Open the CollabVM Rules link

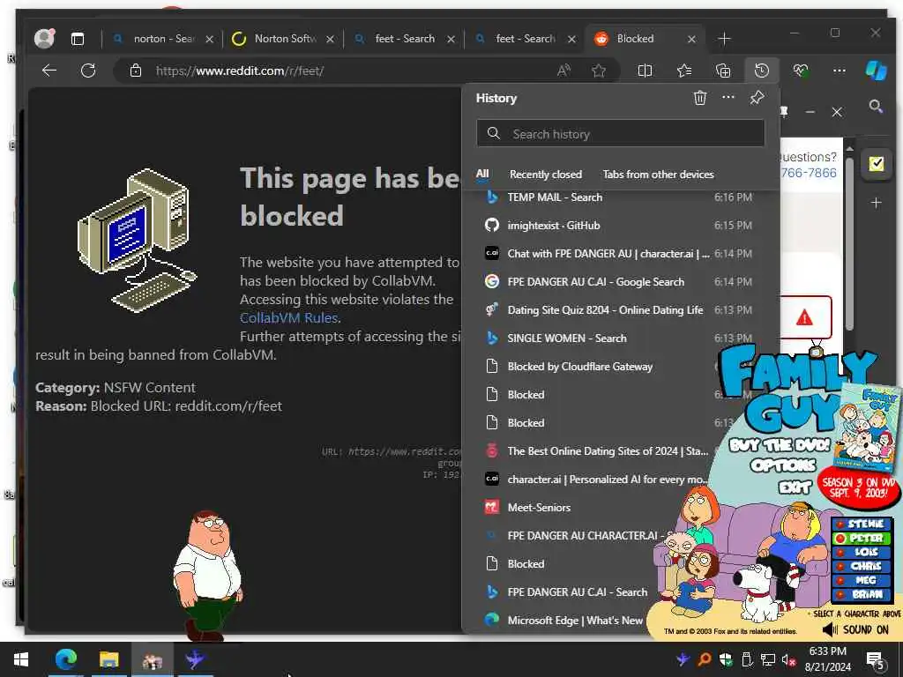pos(289,317)
